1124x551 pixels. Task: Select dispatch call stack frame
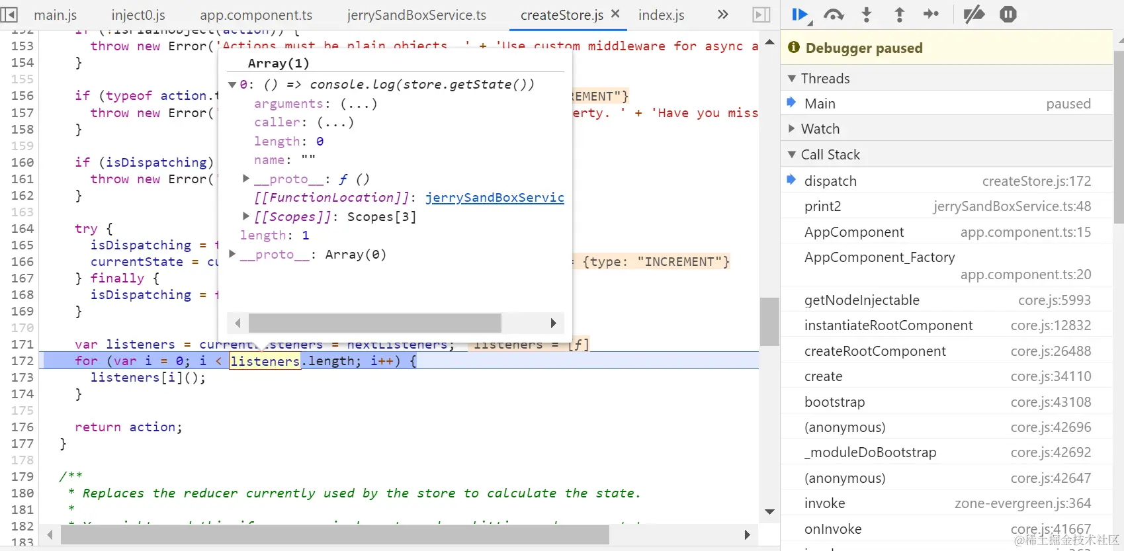pyautogui.click(x=947, y=181)
